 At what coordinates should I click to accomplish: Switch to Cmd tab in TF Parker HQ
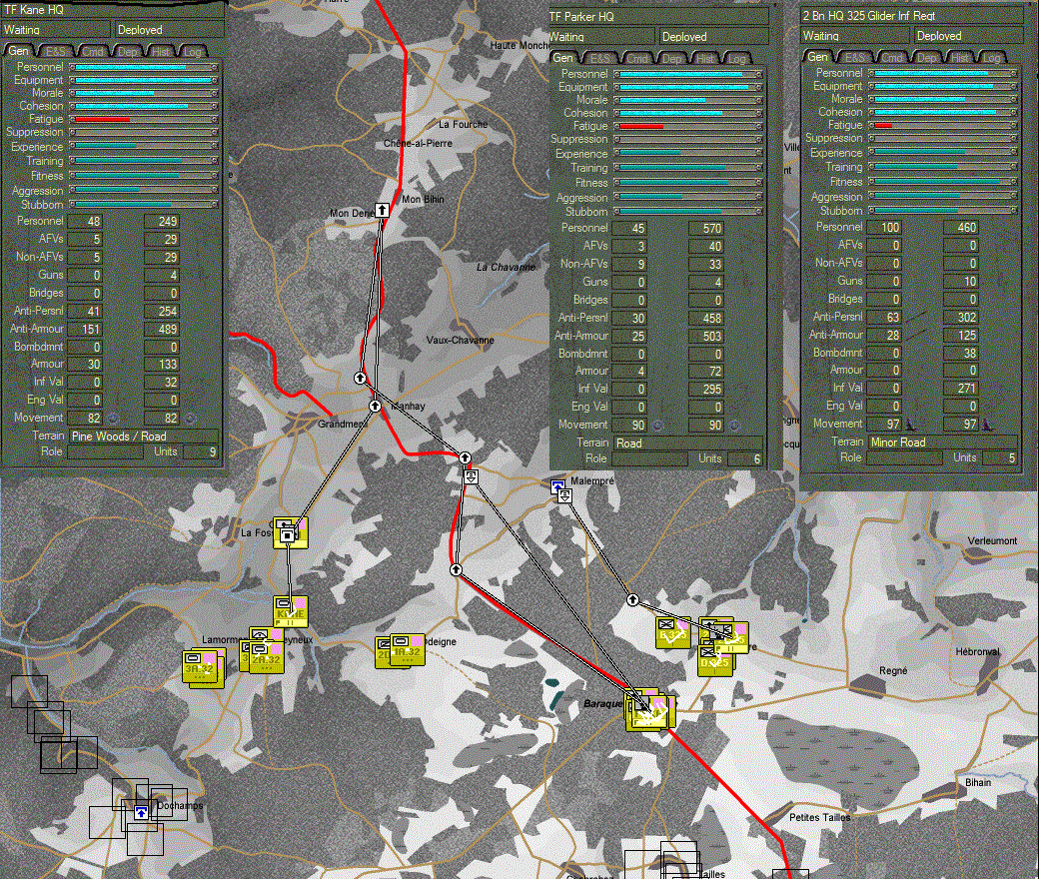pyautogui.click(x=636, y=58)
